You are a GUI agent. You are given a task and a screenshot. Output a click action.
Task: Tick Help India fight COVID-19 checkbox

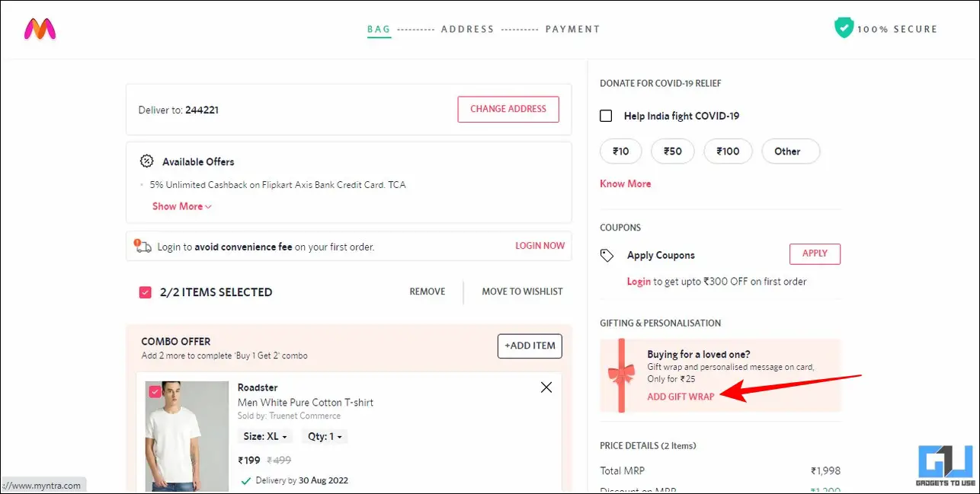pos(606,116)
